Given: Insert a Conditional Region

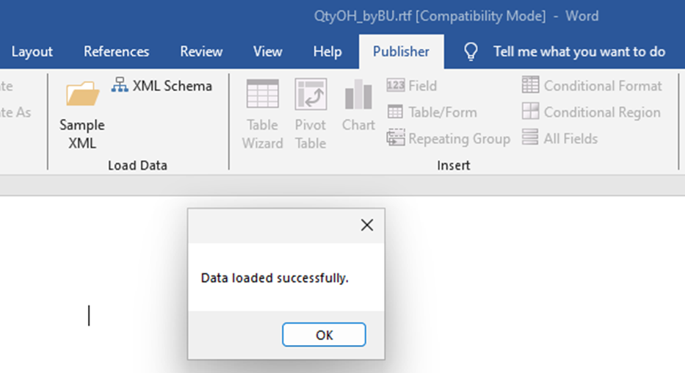Looking at the screenshot, I should [x=591, y=112].
